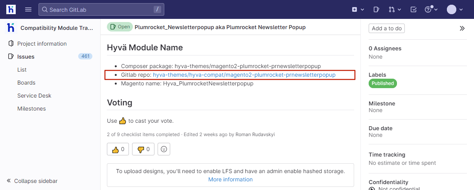
Task: Click the Magento name Hyva_PlumrocketNewsletterpopup line
Action: click(x=187, y=83)
